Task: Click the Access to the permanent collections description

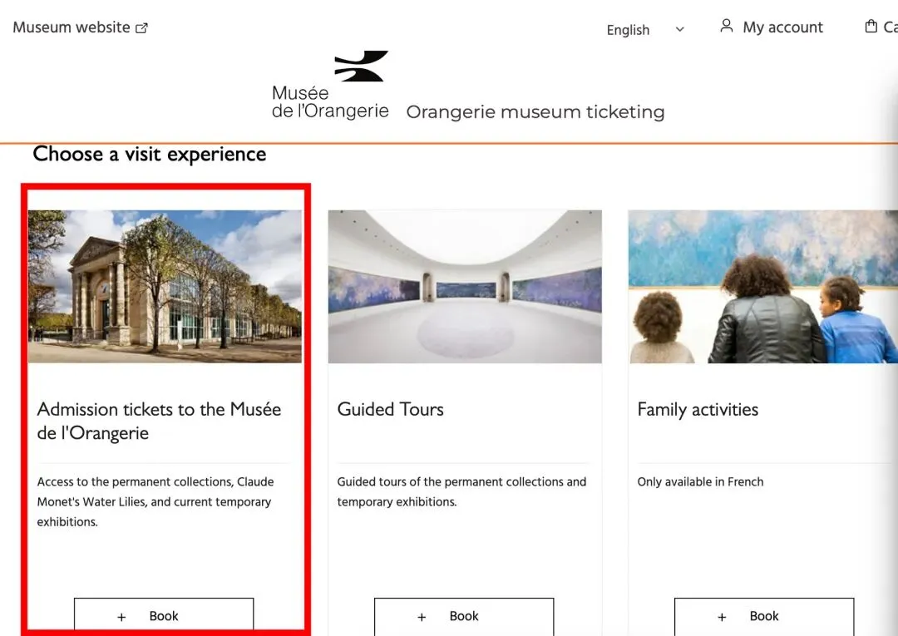Action: [x=155, y=502]
